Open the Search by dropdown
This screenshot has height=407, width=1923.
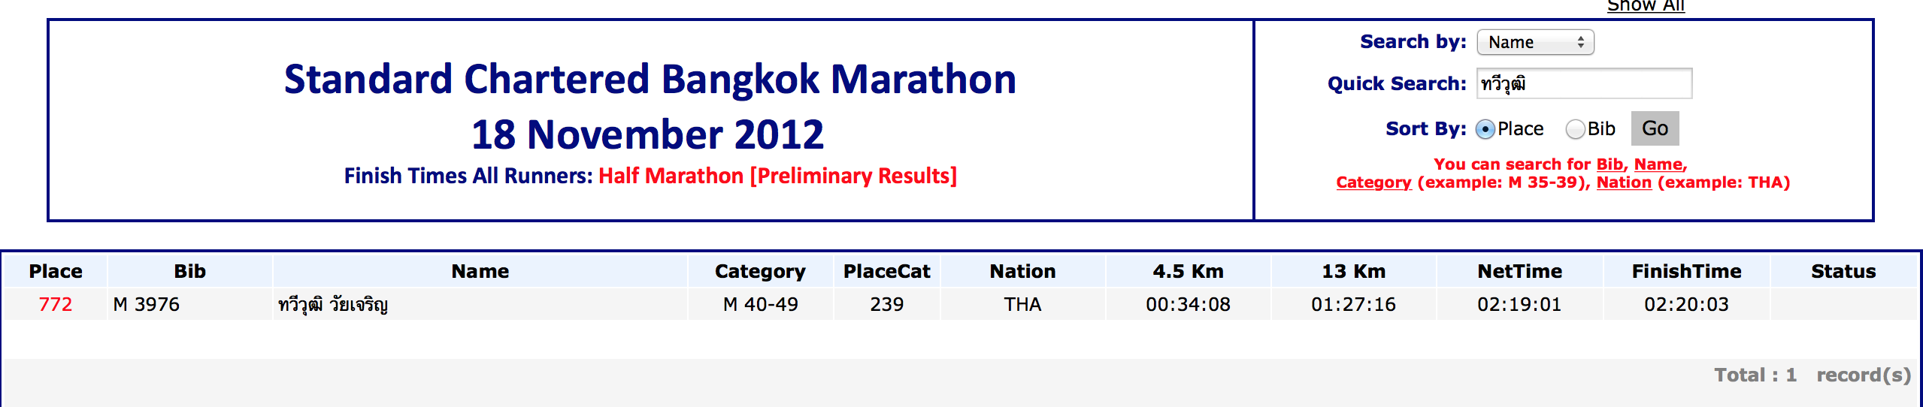(1534, 42)
